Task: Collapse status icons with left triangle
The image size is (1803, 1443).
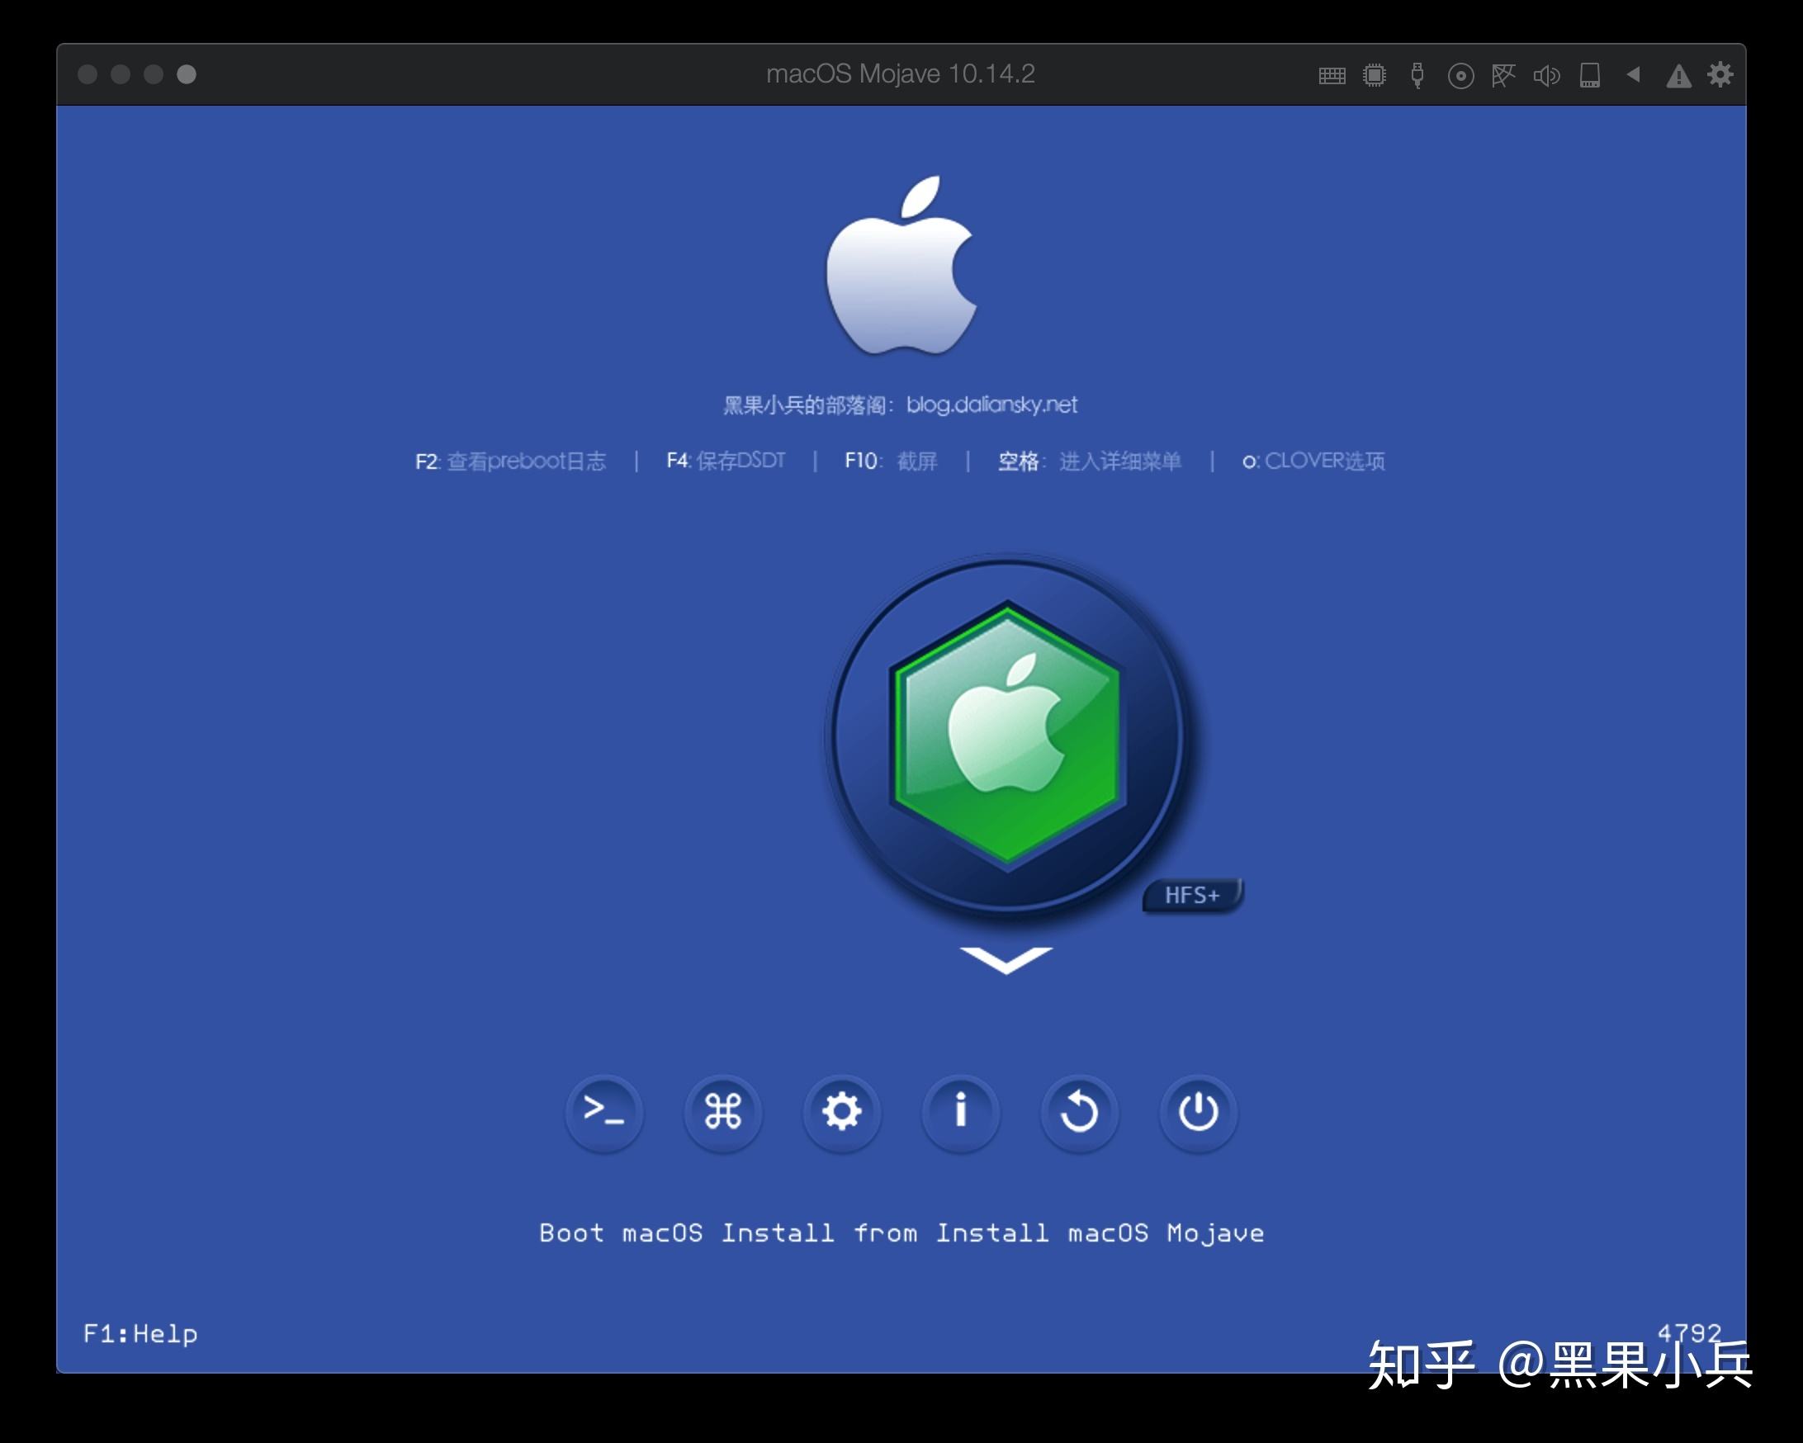Action: pyautogui.click(x=1632, y=74)
